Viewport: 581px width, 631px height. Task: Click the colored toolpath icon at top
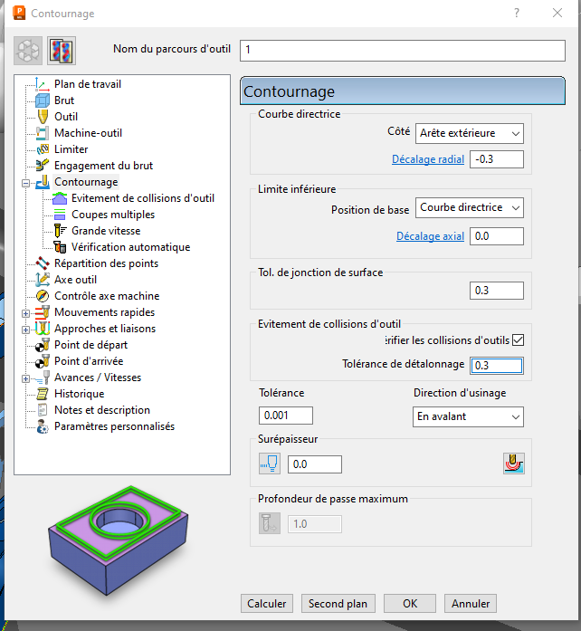pos(62,52)
